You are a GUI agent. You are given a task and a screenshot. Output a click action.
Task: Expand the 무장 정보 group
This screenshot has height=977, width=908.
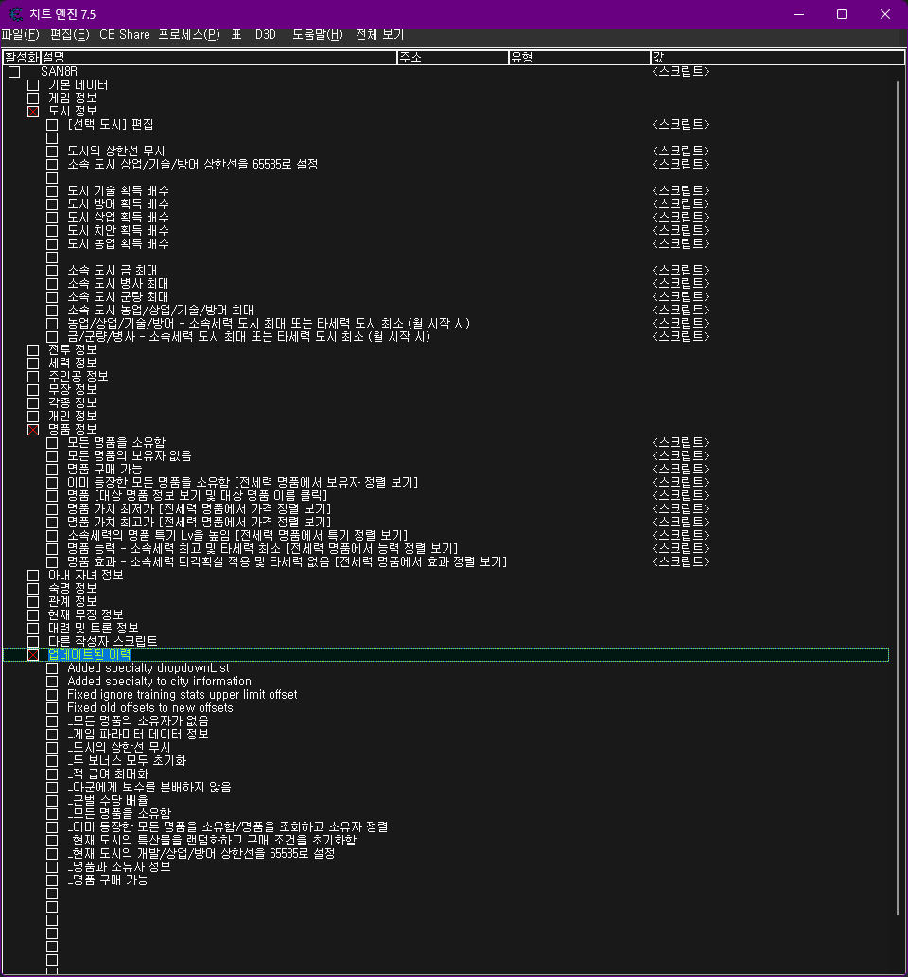[34, 390]
